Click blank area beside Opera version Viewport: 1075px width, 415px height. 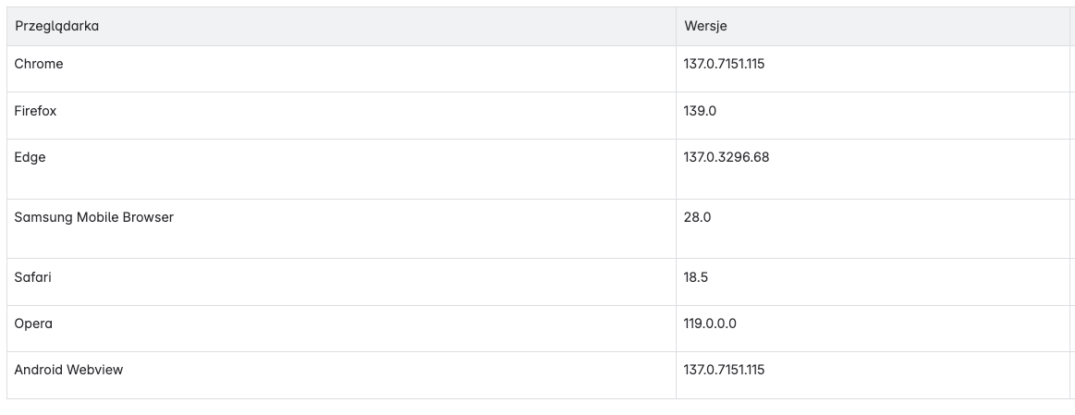click(905, 328)
